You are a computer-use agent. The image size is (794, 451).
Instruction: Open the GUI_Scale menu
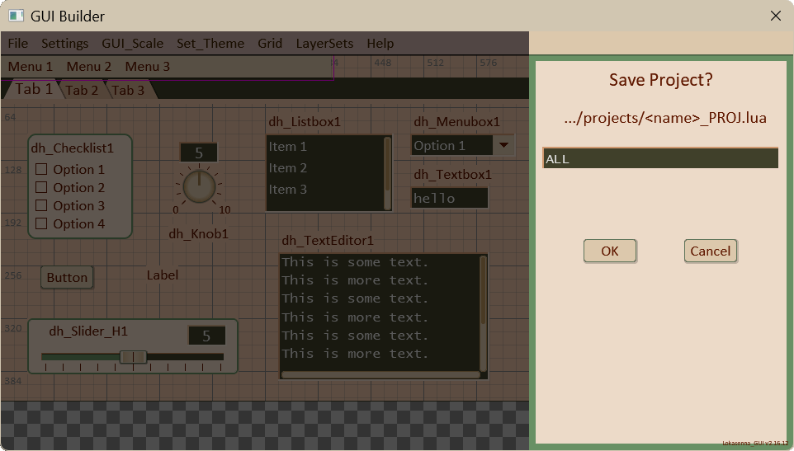pos(133,44)
